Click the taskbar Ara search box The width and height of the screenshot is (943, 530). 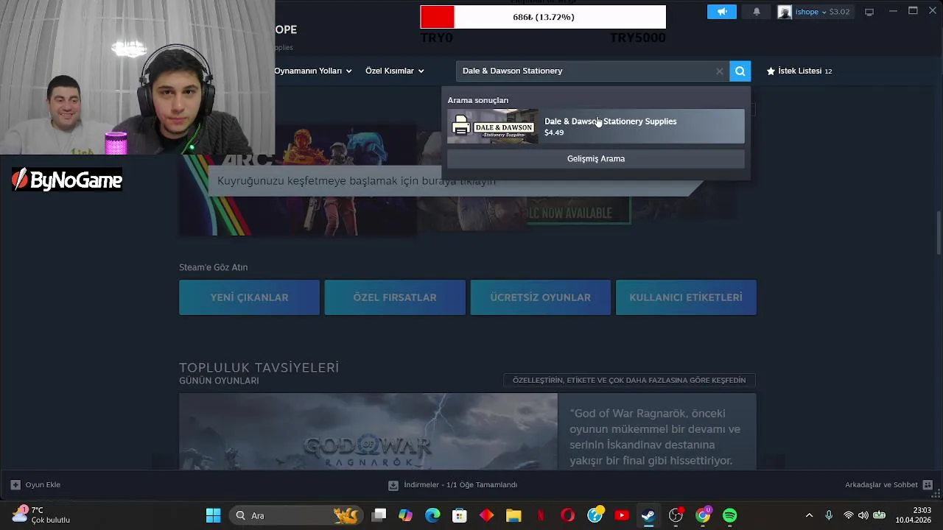coord(296,515)
